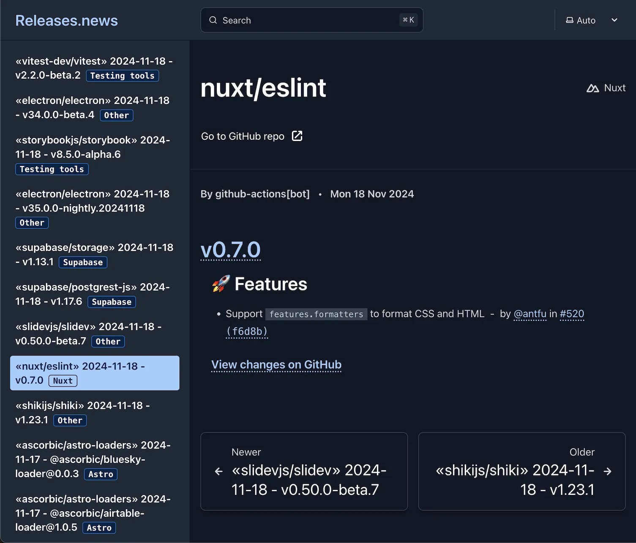Screen dimensions: 636x543
Task: Expand the Other tag on shikijs/shiki entry
Action: [70, 420]
